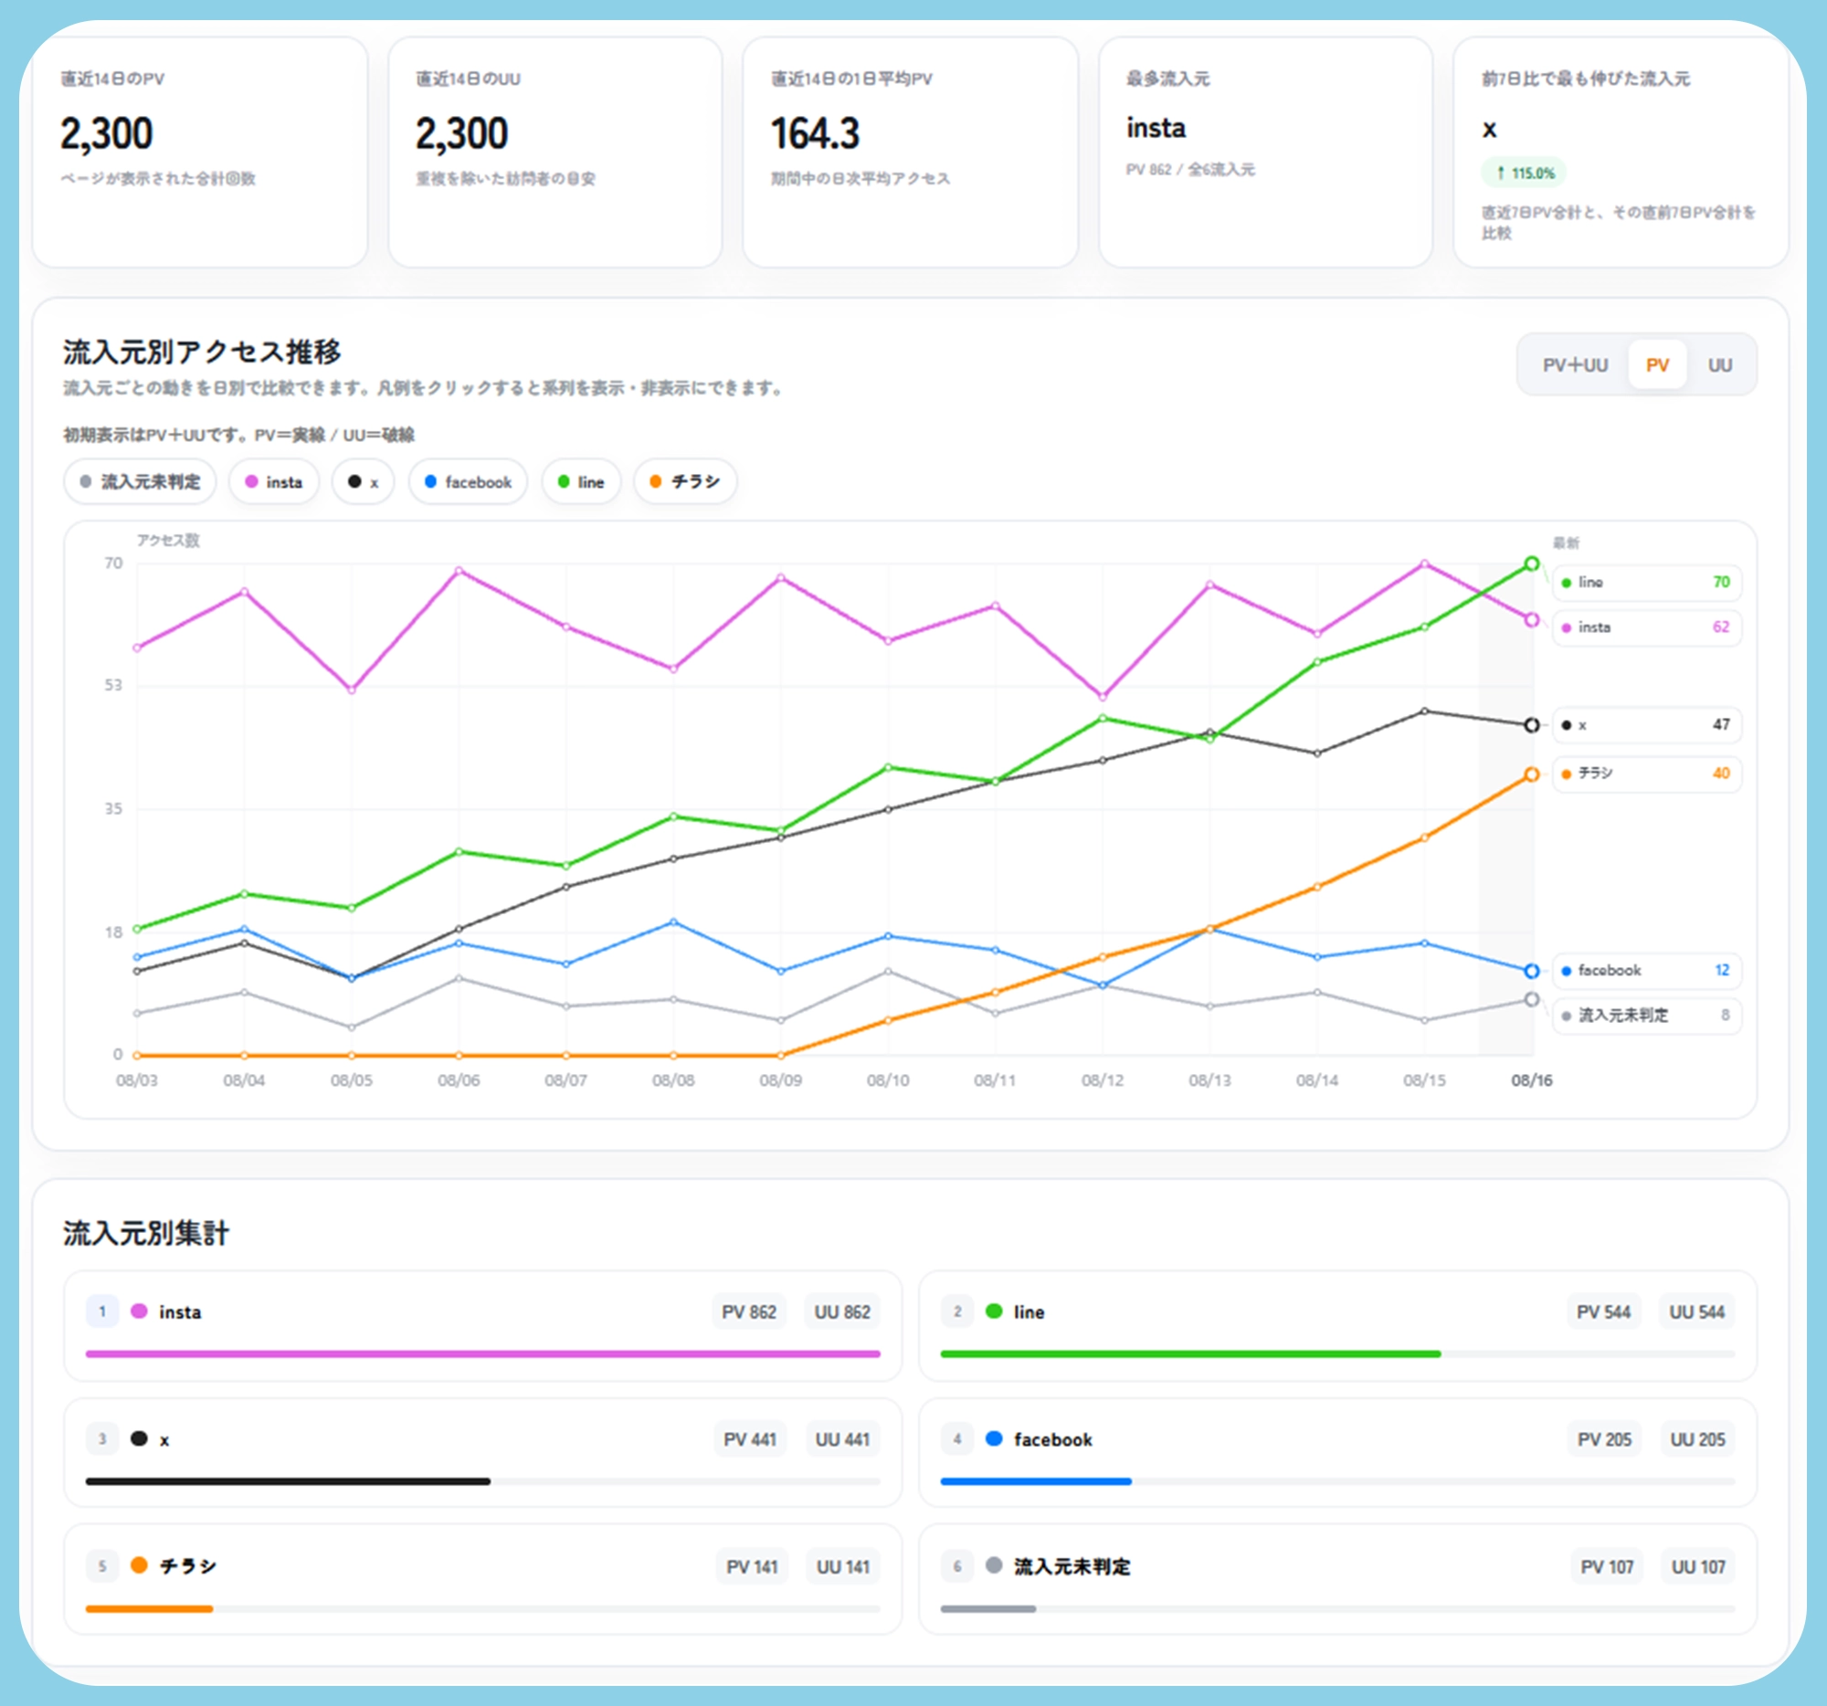This screenshot has width=1827, height=1706.
Task: Click the x latest-value label 47
Action: 1646,725
